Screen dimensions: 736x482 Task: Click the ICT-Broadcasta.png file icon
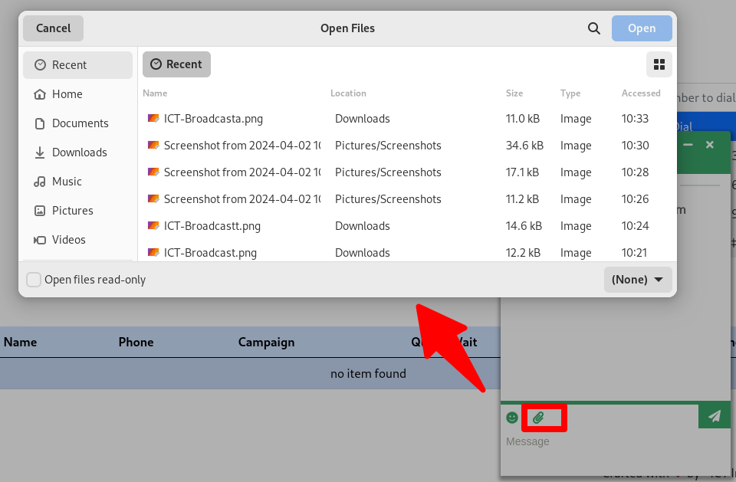tap(153, 119)
